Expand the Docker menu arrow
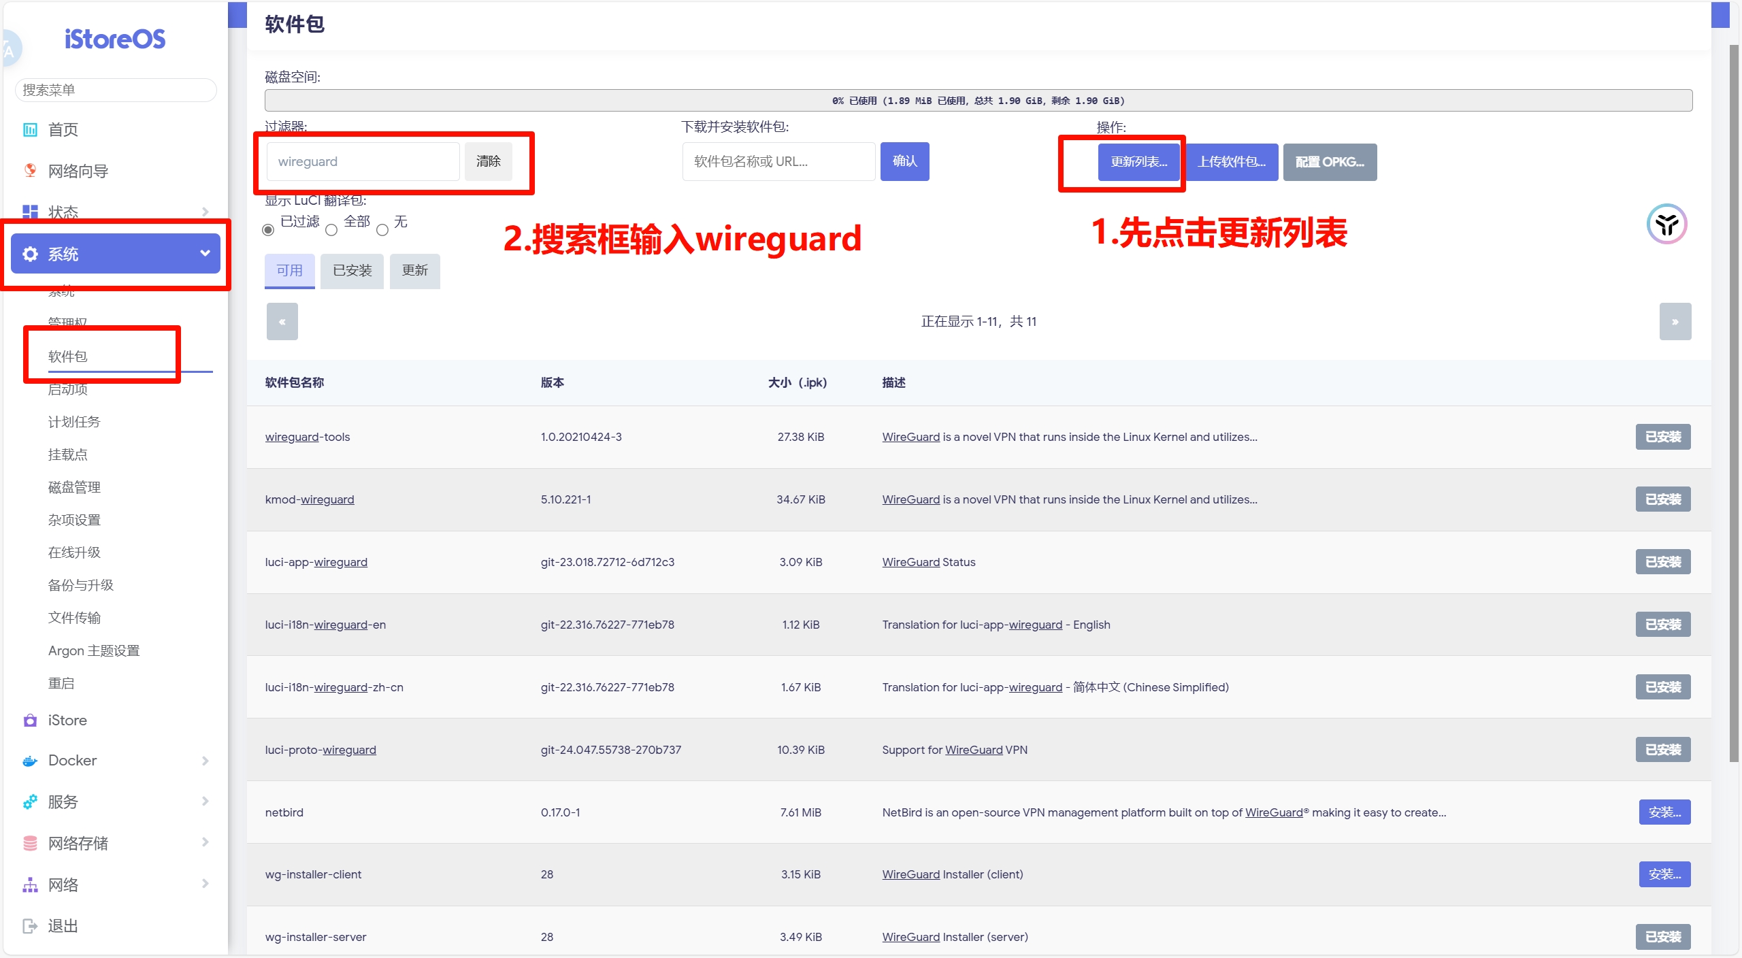Screen dimensions: 1742x958 pyautogui.click(x=205, y=761)
